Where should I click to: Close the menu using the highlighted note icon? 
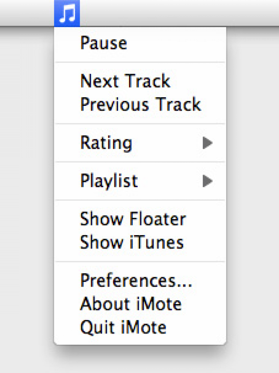(x=67, y=13)
